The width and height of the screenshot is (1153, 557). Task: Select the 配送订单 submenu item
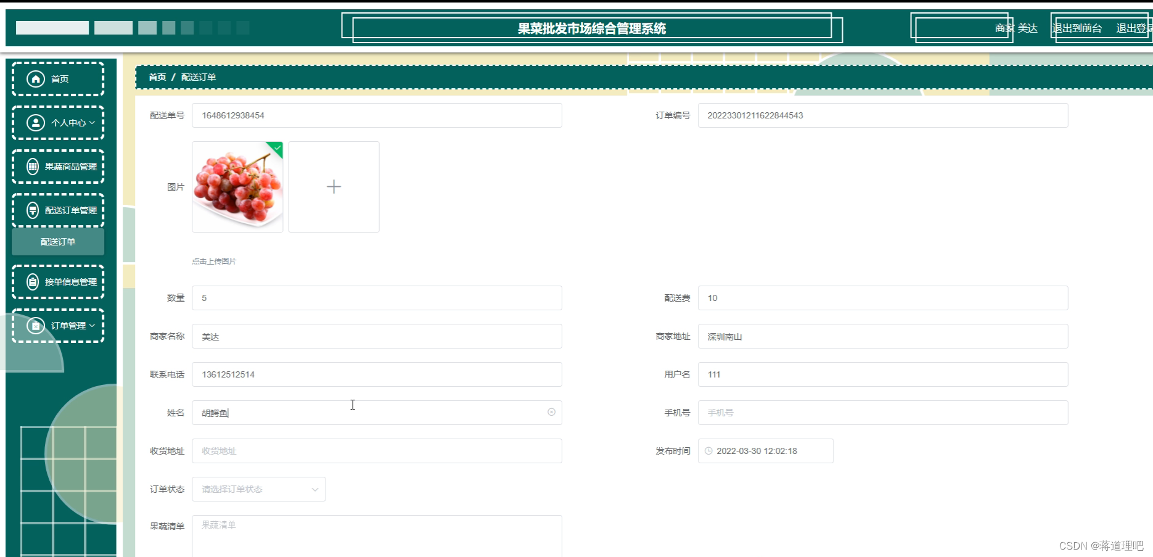pos(57,242)
